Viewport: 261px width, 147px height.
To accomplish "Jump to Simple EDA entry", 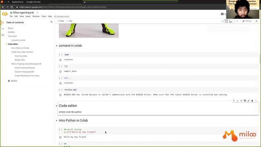I will point(20,60).
